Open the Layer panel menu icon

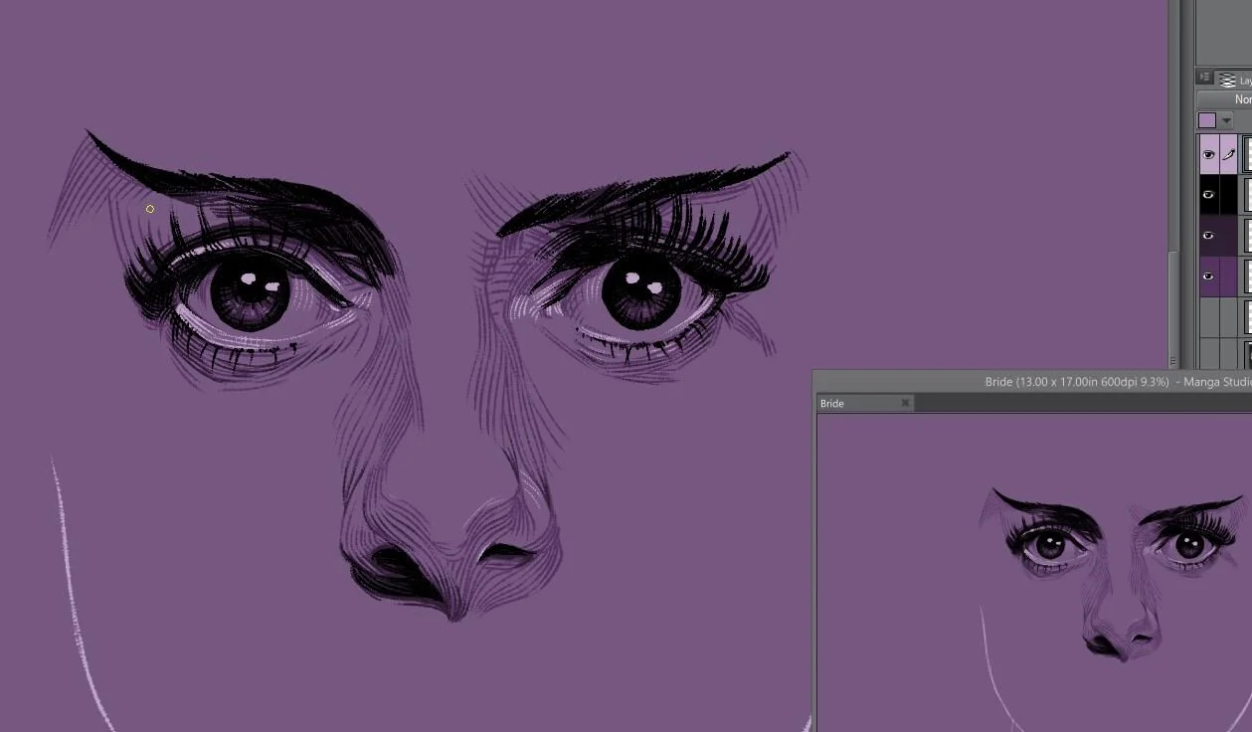[x=1204, y=78]
